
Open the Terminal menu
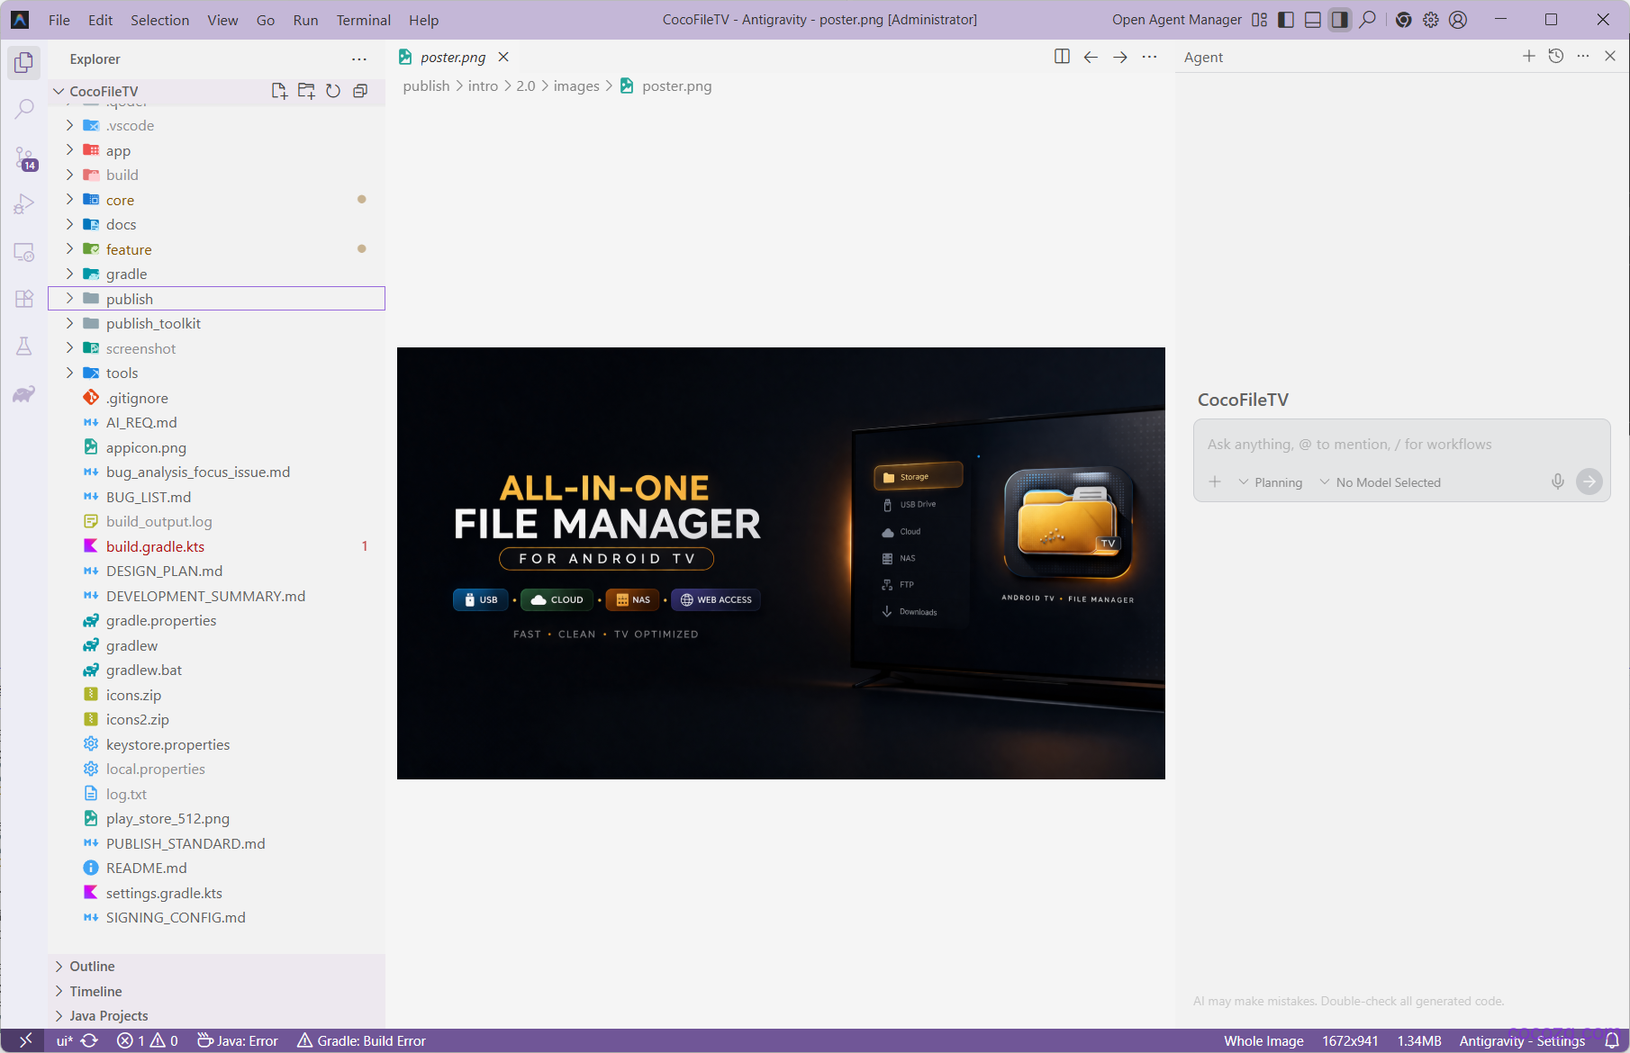[x=363, y=20]
